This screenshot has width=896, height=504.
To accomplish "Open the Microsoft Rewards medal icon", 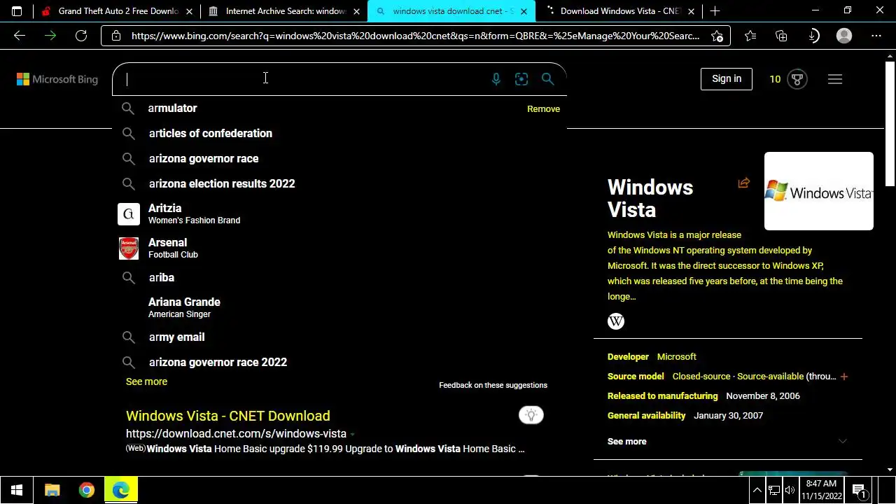I will [797, 79].
